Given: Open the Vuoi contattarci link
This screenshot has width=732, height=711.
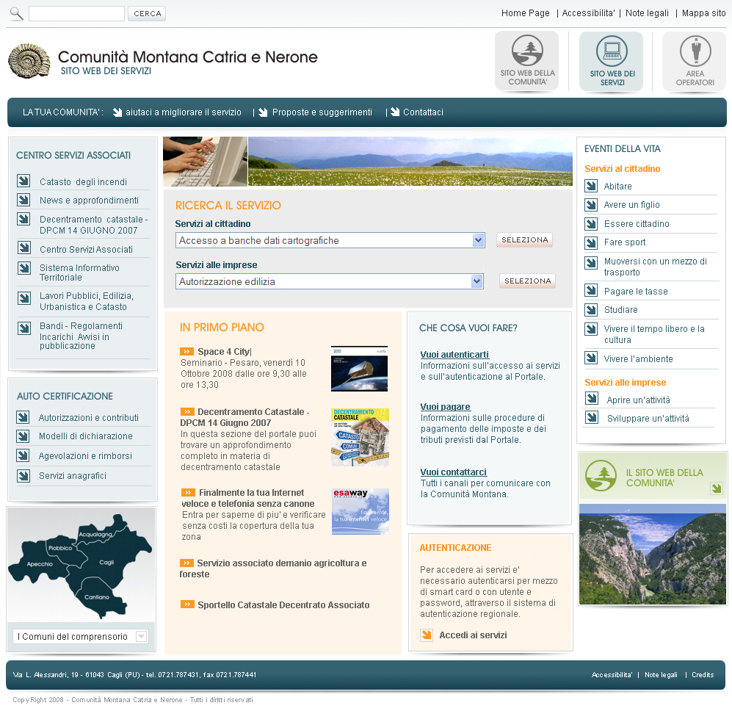Looking at the screenshot, I should [x=453, y=472].
